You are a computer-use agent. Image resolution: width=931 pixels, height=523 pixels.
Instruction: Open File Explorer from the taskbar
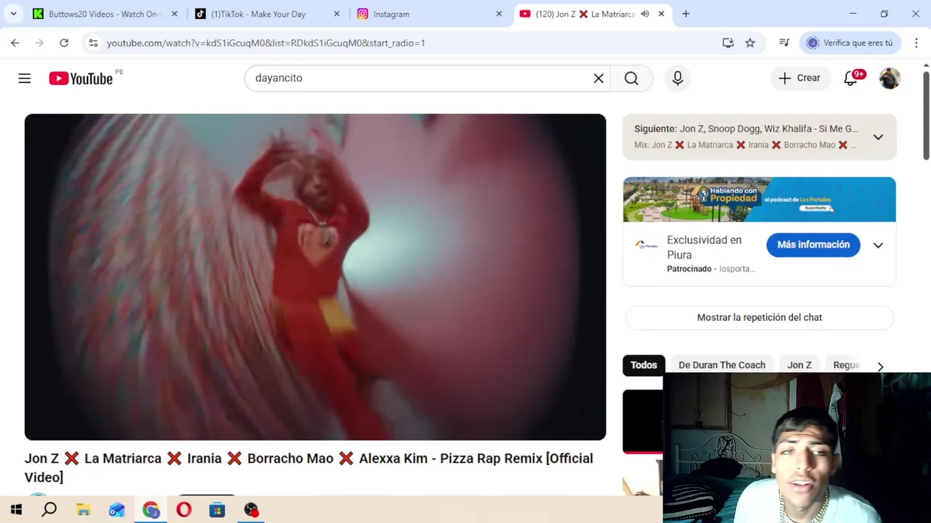83,510
